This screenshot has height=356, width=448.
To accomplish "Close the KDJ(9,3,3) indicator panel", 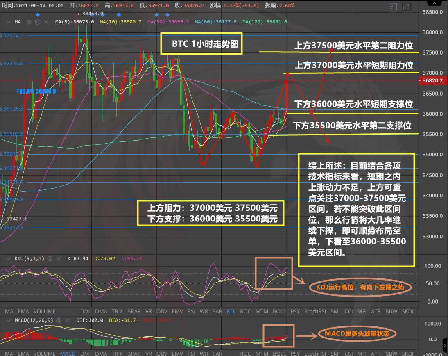I will tap(59, 259).
